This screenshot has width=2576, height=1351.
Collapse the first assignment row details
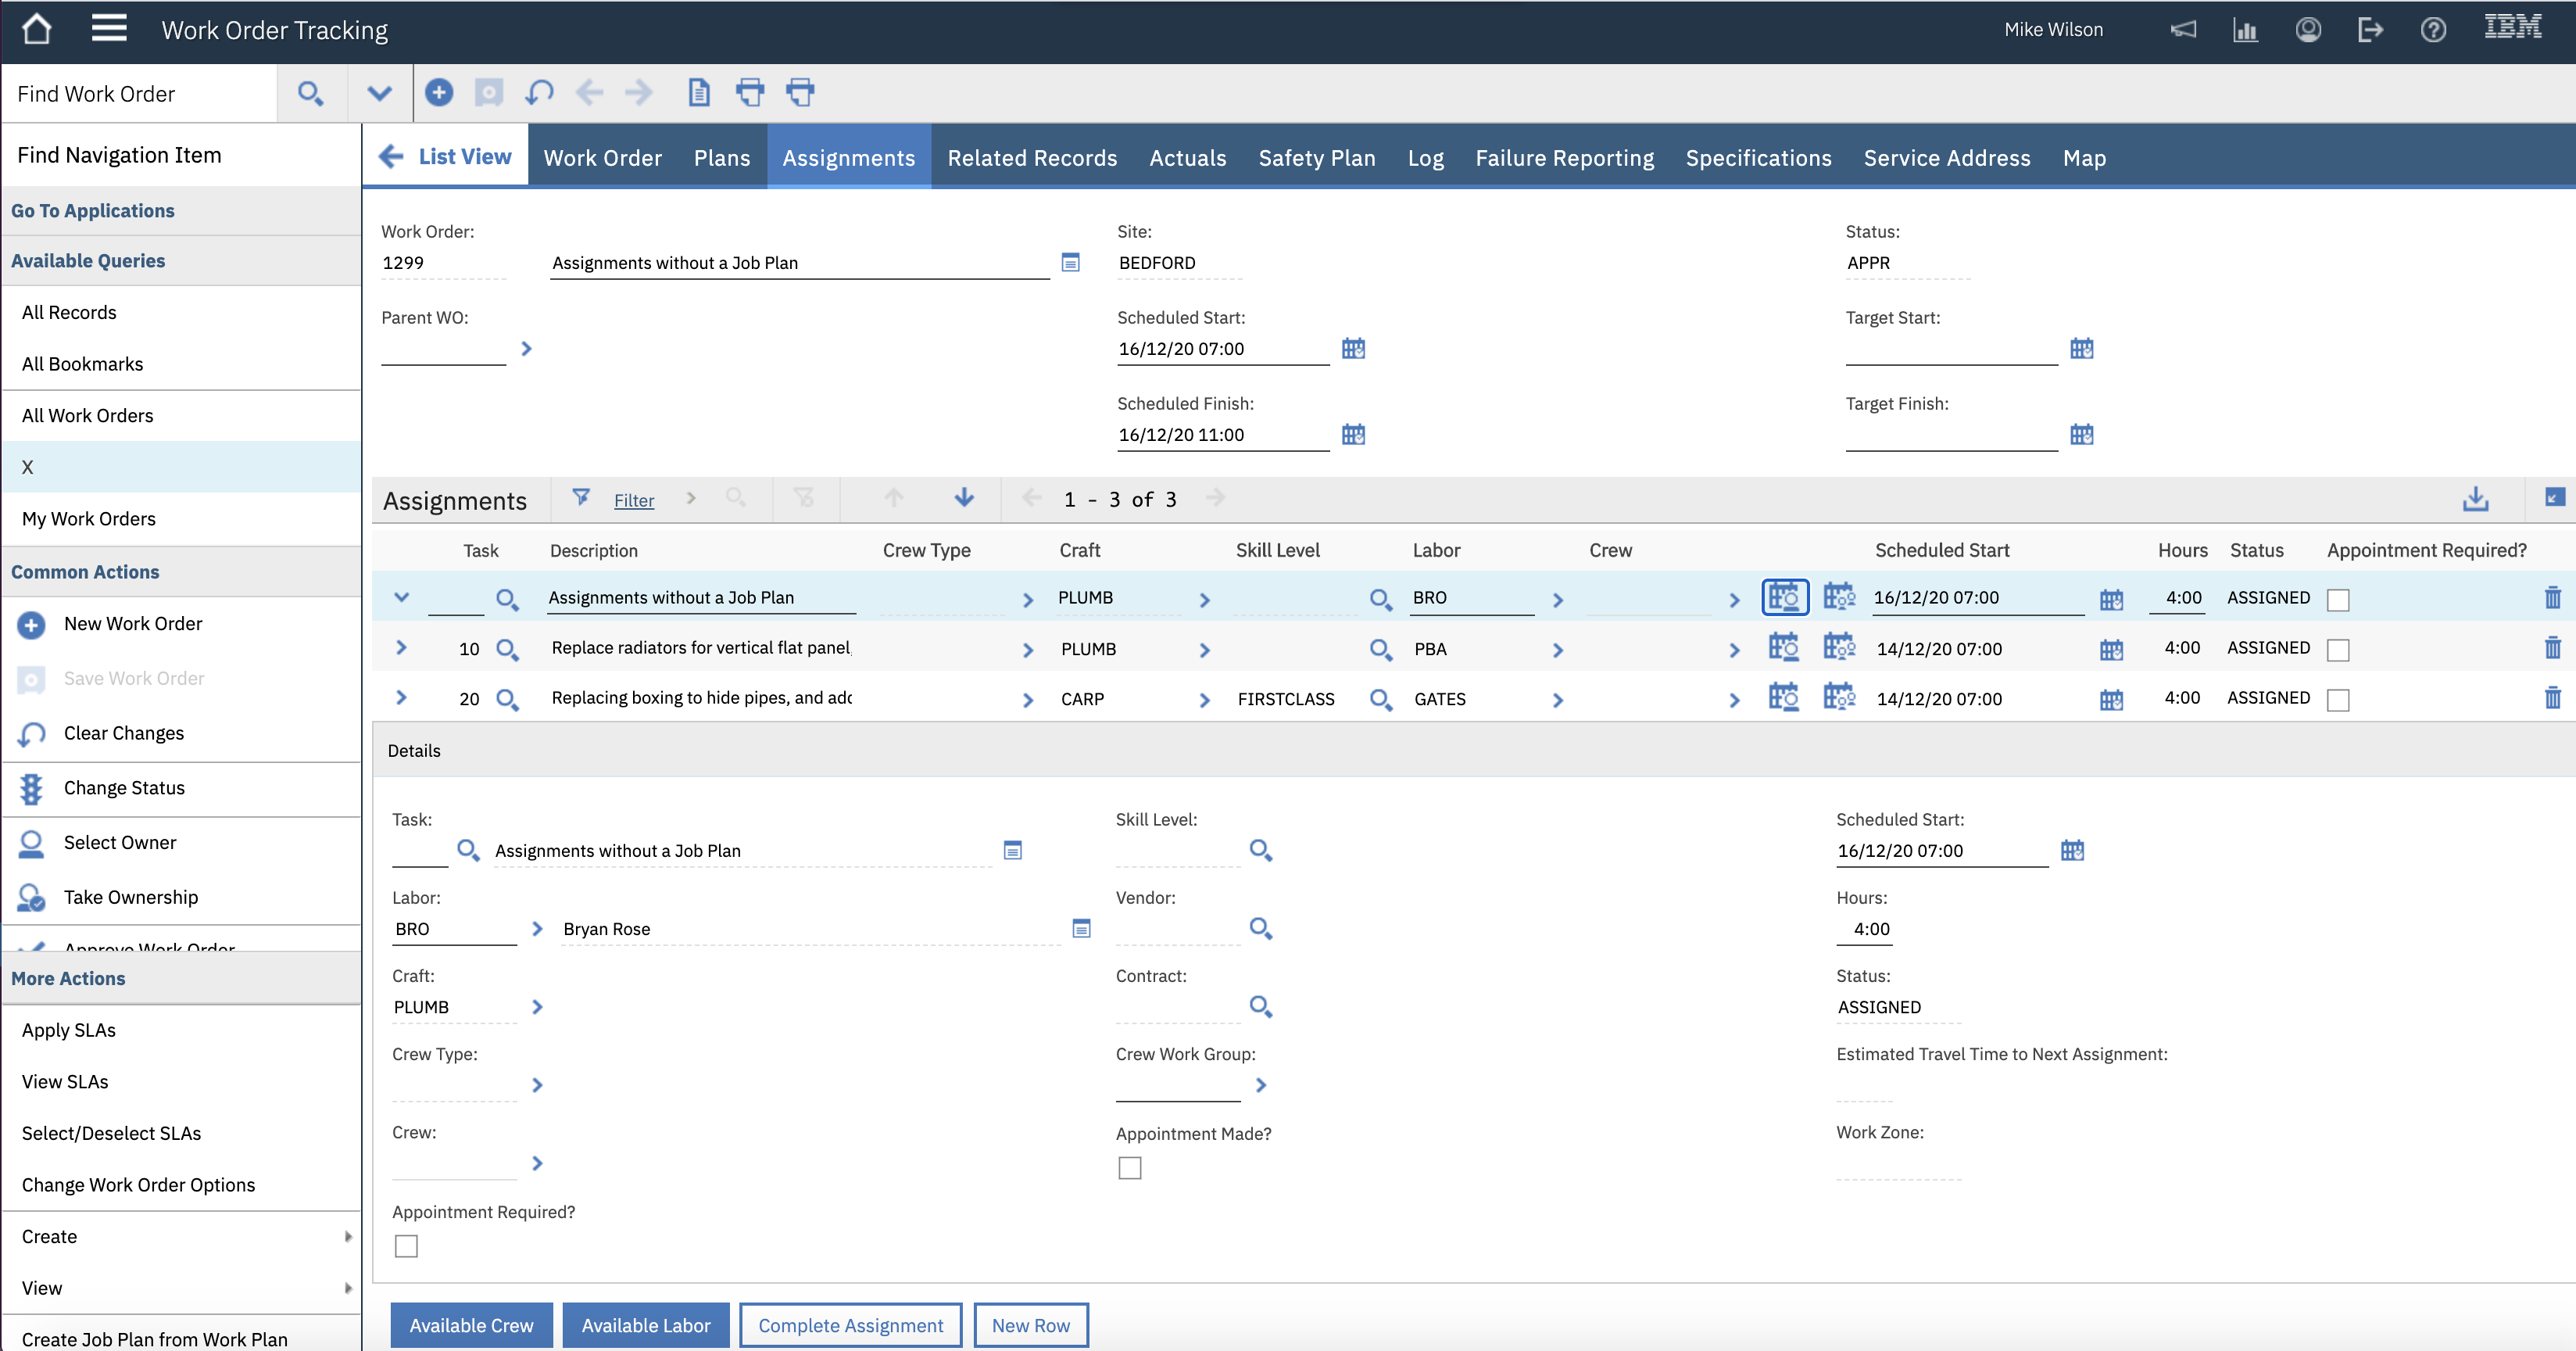coord(401,597)
